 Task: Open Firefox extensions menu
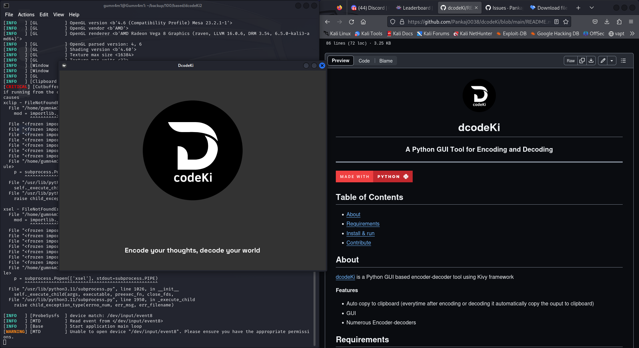[x=619, y=22]
